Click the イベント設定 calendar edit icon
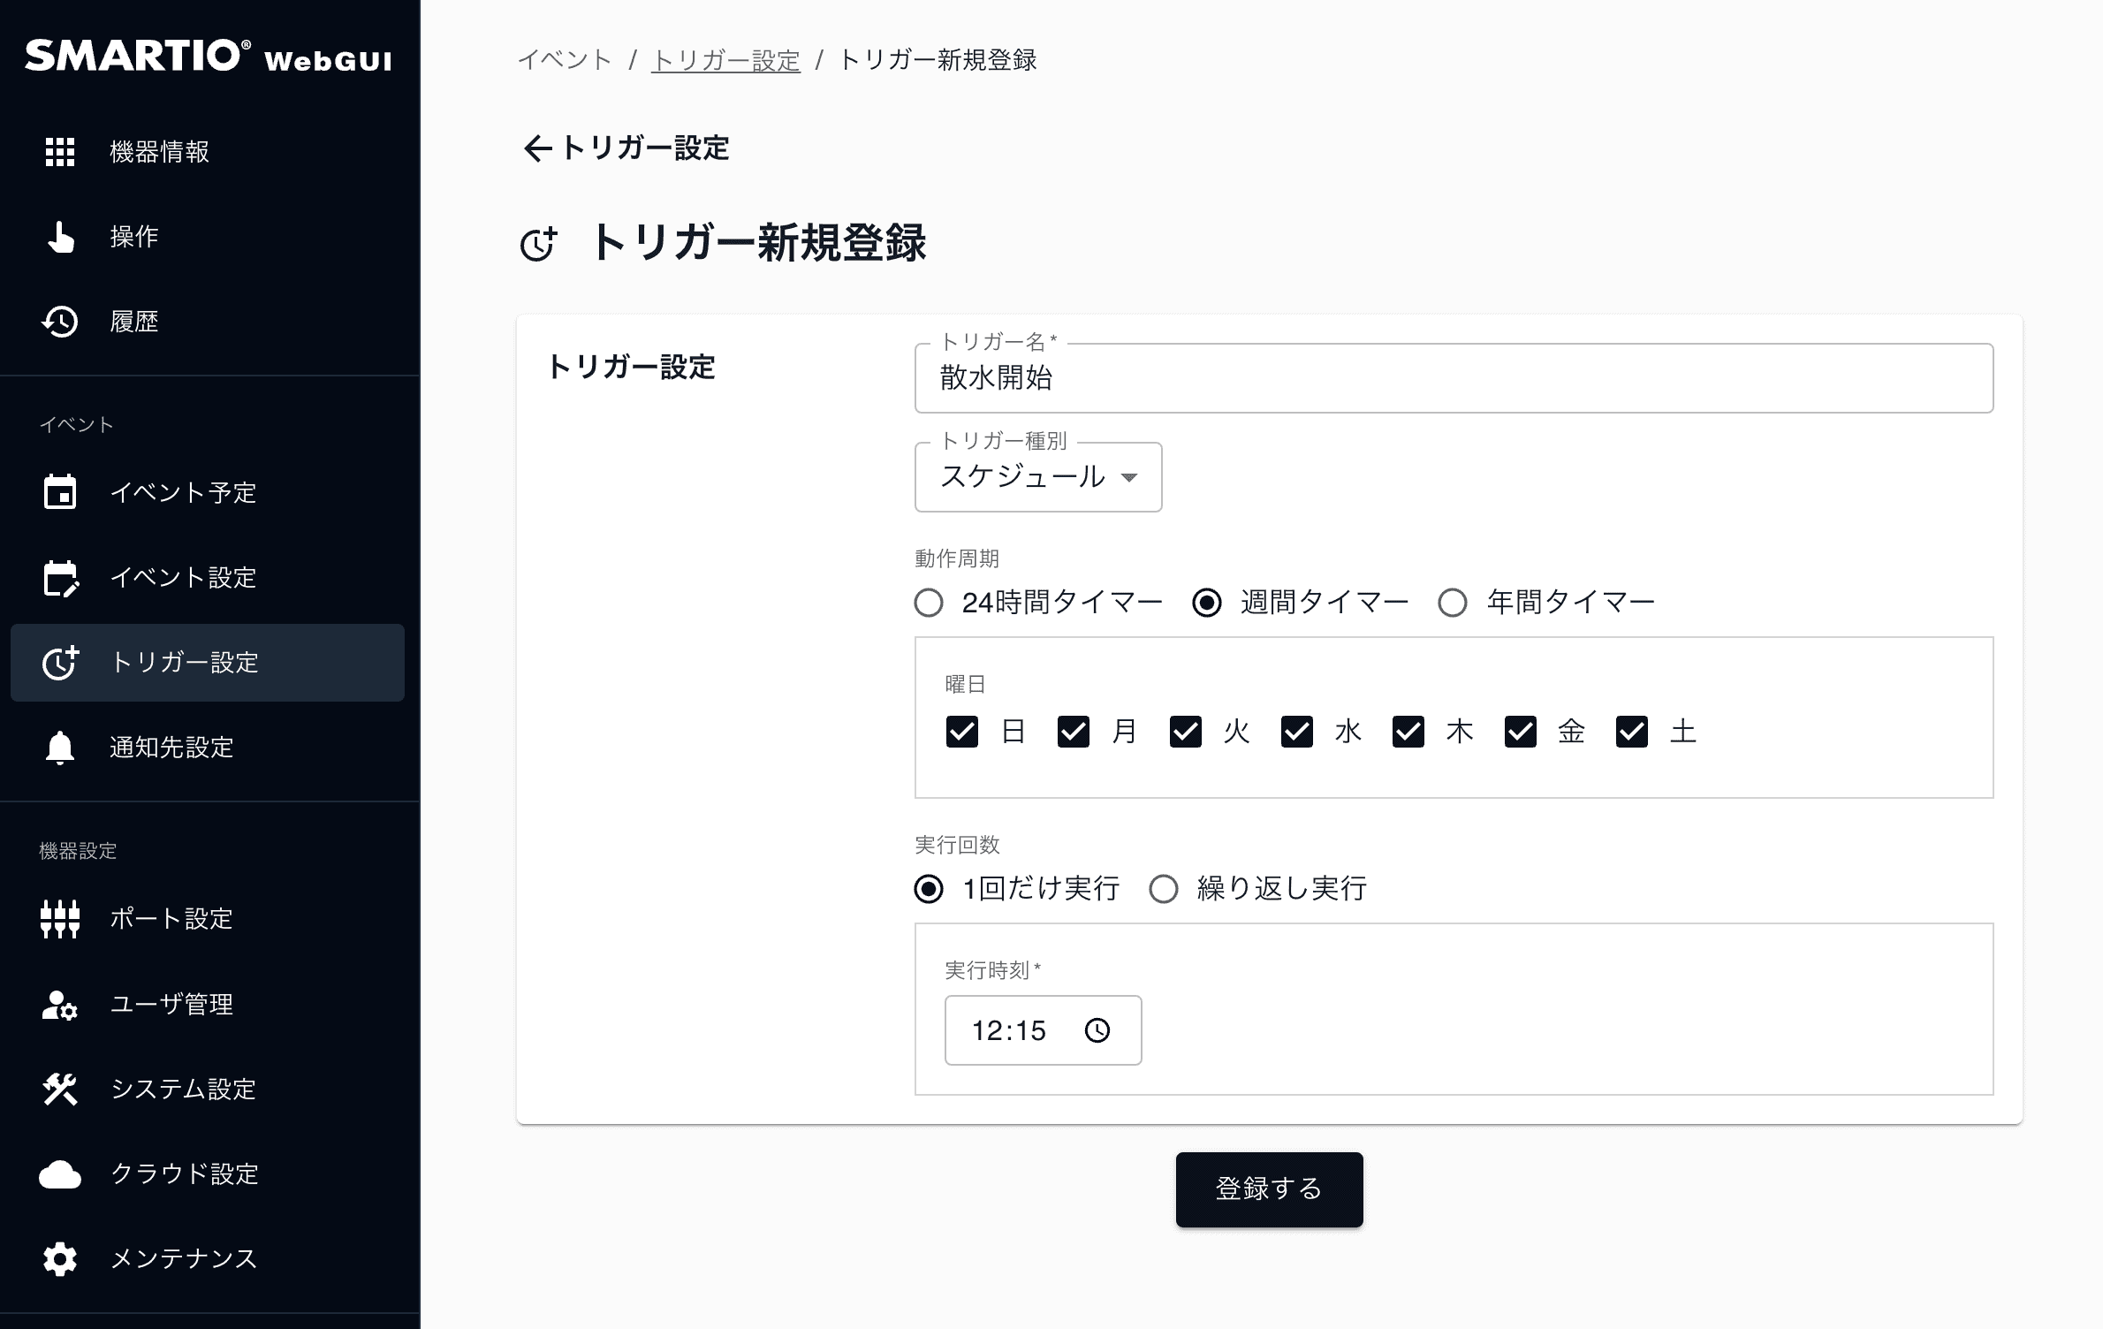Image resolution: width=2103 pixels, height=1329 pixels. tap(60, 579)
